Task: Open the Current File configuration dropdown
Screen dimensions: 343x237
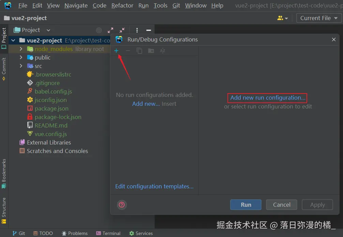Action: tap(318, 18)
